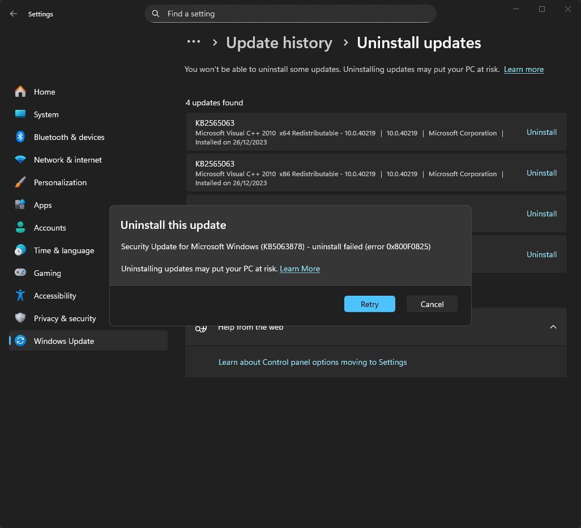Click Retry in the uninstall dialog
Screen dimensions: 581x528
point(369,304)
